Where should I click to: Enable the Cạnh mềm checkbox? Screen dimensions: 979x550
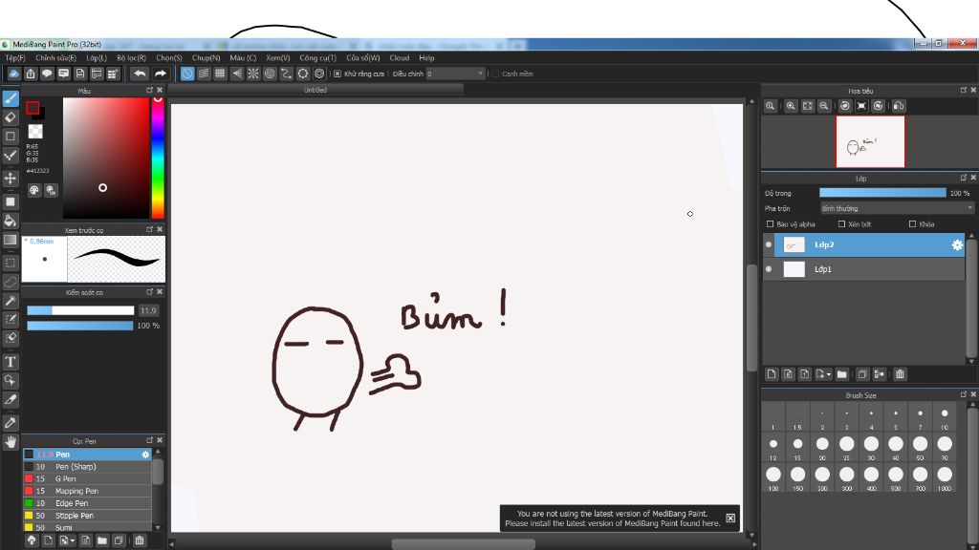click(496, 74)
